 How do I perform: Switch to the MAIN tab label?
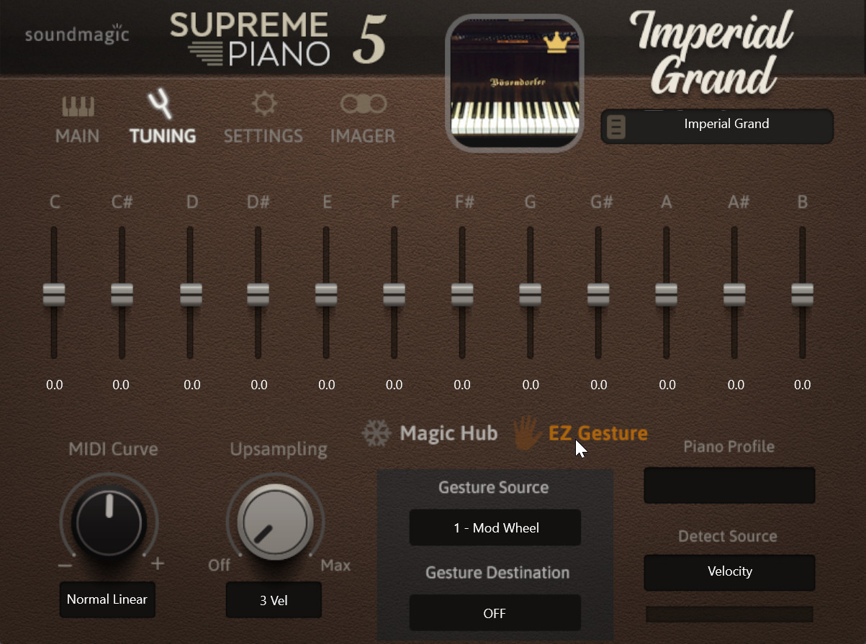click(x=78, y=135)
